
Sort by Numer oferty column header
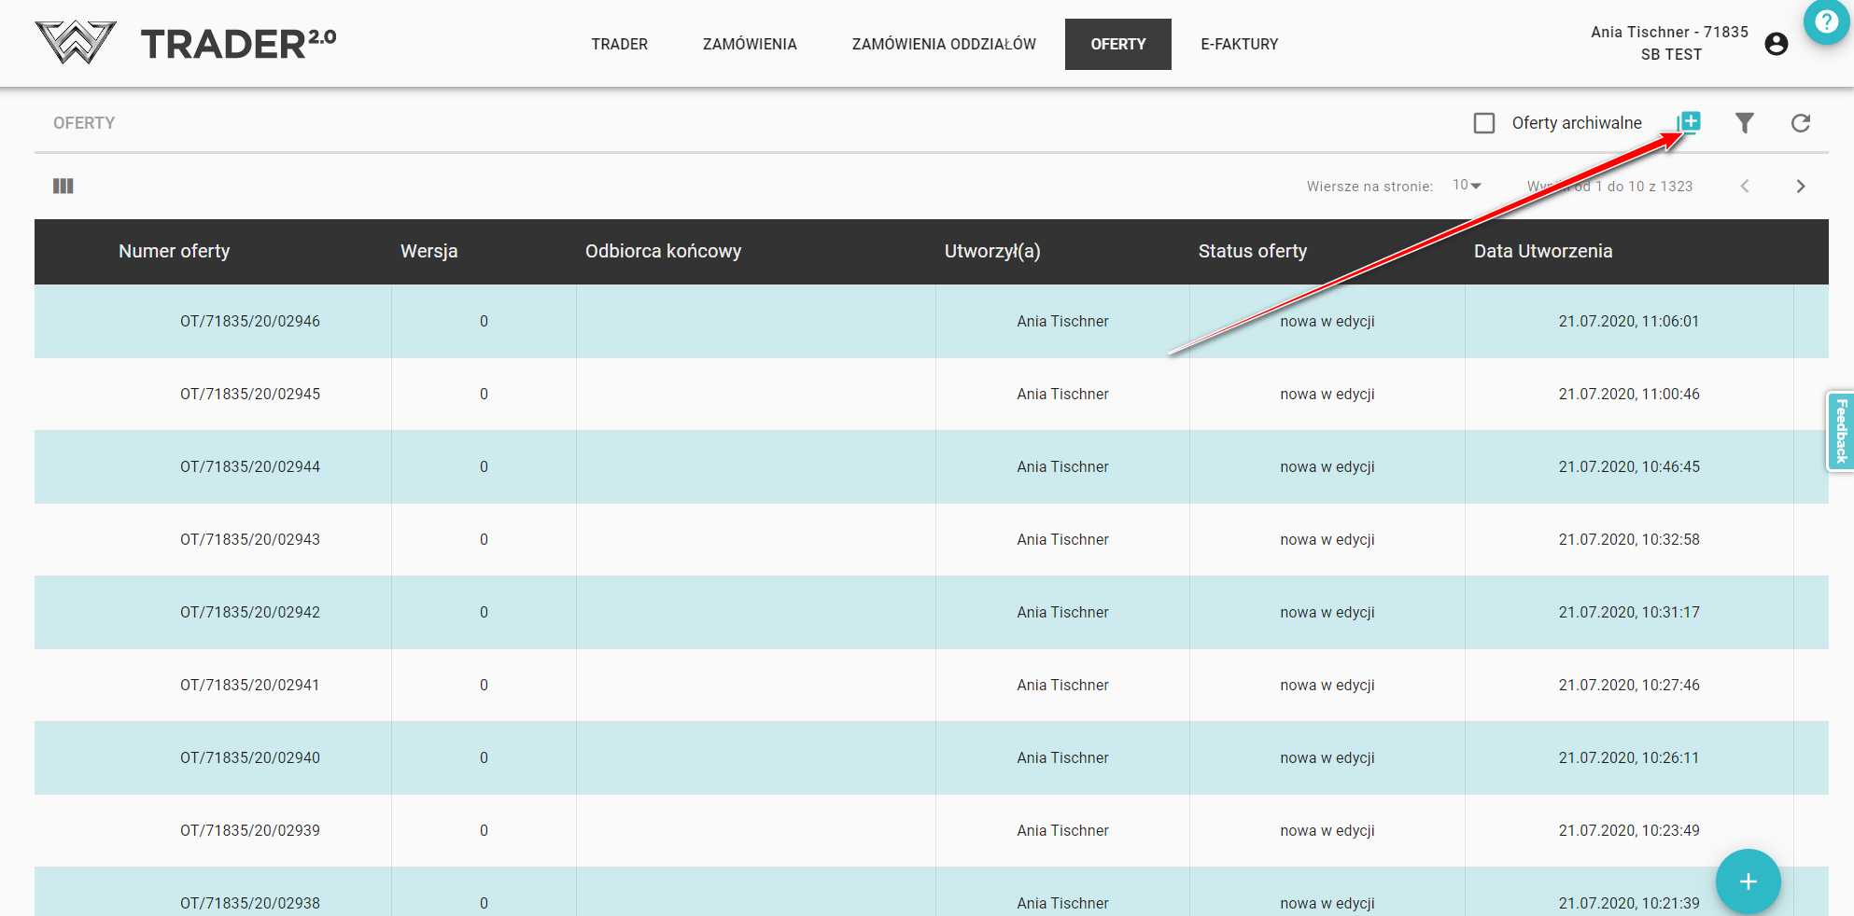click(174, 251)
